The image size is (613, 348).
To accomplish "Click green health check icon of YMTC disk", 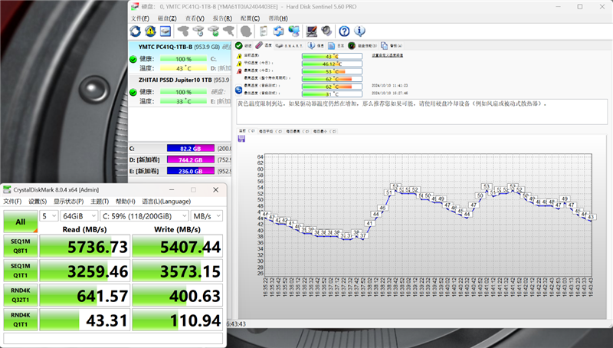I will tap(133, 59).
